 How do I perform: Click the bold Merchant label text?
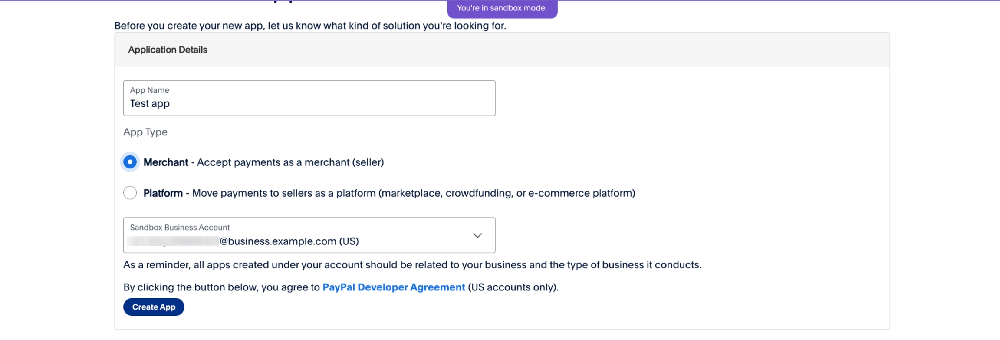(165, 162)
